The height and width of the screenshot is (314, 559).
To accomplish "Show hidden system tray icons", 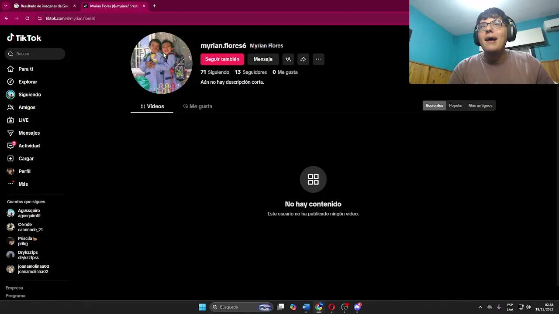I will pos(480,307).
